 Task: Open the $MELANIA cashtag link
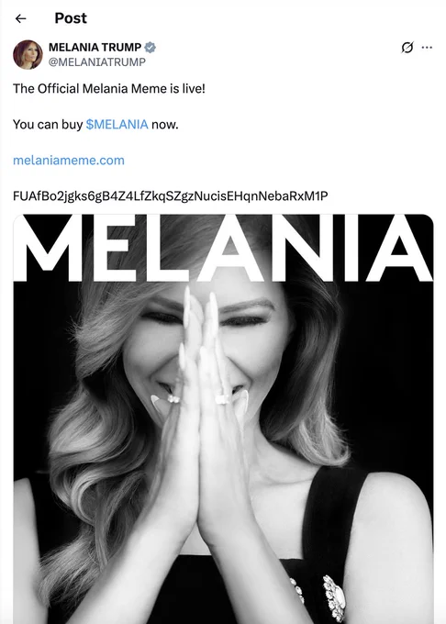tap(117, 125)
